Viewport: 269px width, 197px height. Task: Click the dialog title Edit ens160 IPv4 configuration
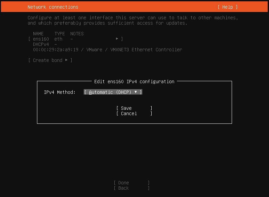click(134, 82)
